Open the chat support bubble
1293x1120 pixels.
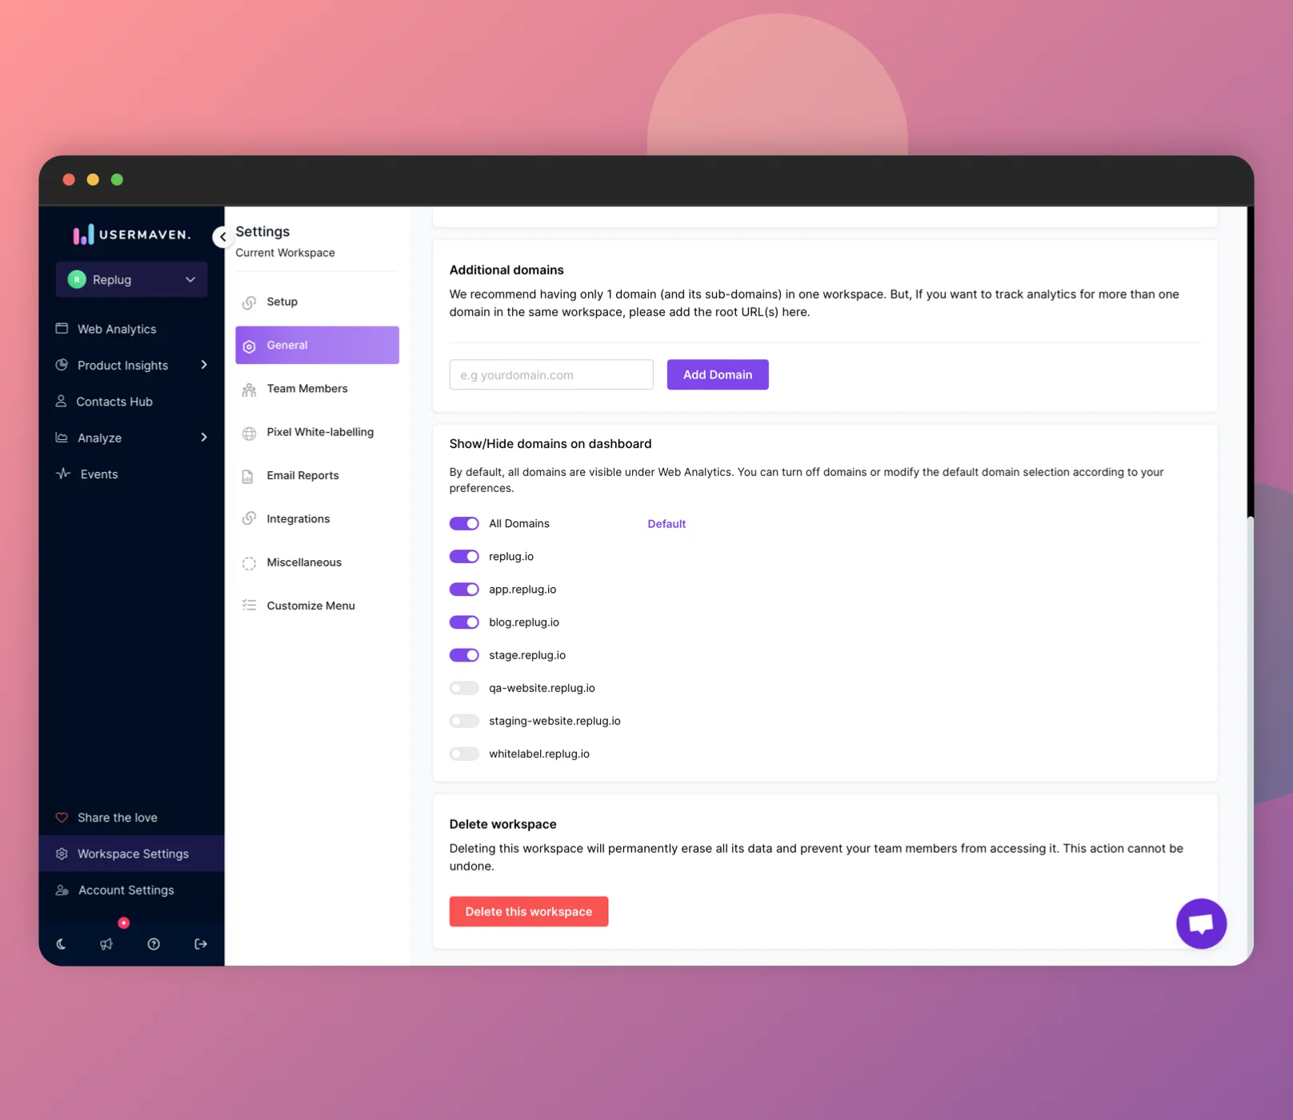coord(1201,923)
